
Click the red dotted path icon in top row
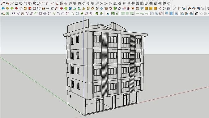[3, 3]
